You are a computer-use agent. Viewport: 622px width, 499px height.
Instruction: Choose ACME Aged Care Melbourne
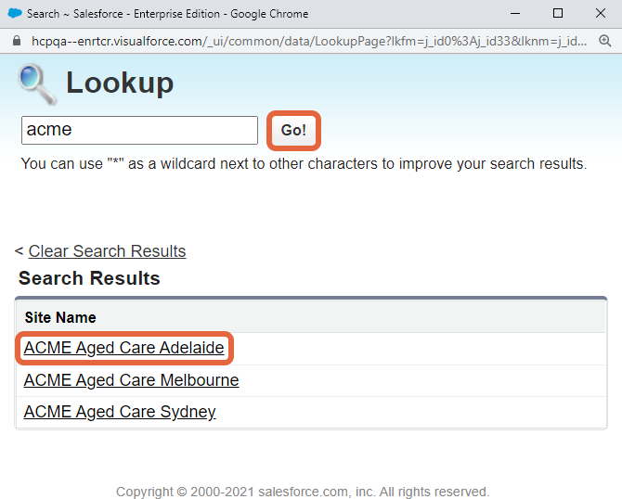(131, 380)
